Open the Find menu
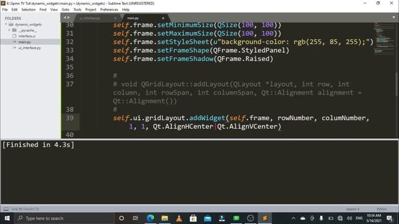Viewport: 399px width, 224px height. coord(43,10)
